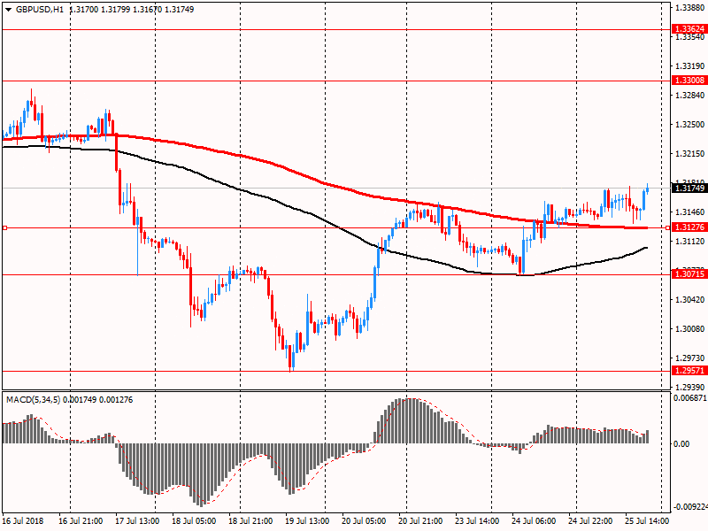Click the MACD(5,34,5) indicator label
Image resolution: width=708 pixels, height=531 pixels.
[x=34, y=400]
